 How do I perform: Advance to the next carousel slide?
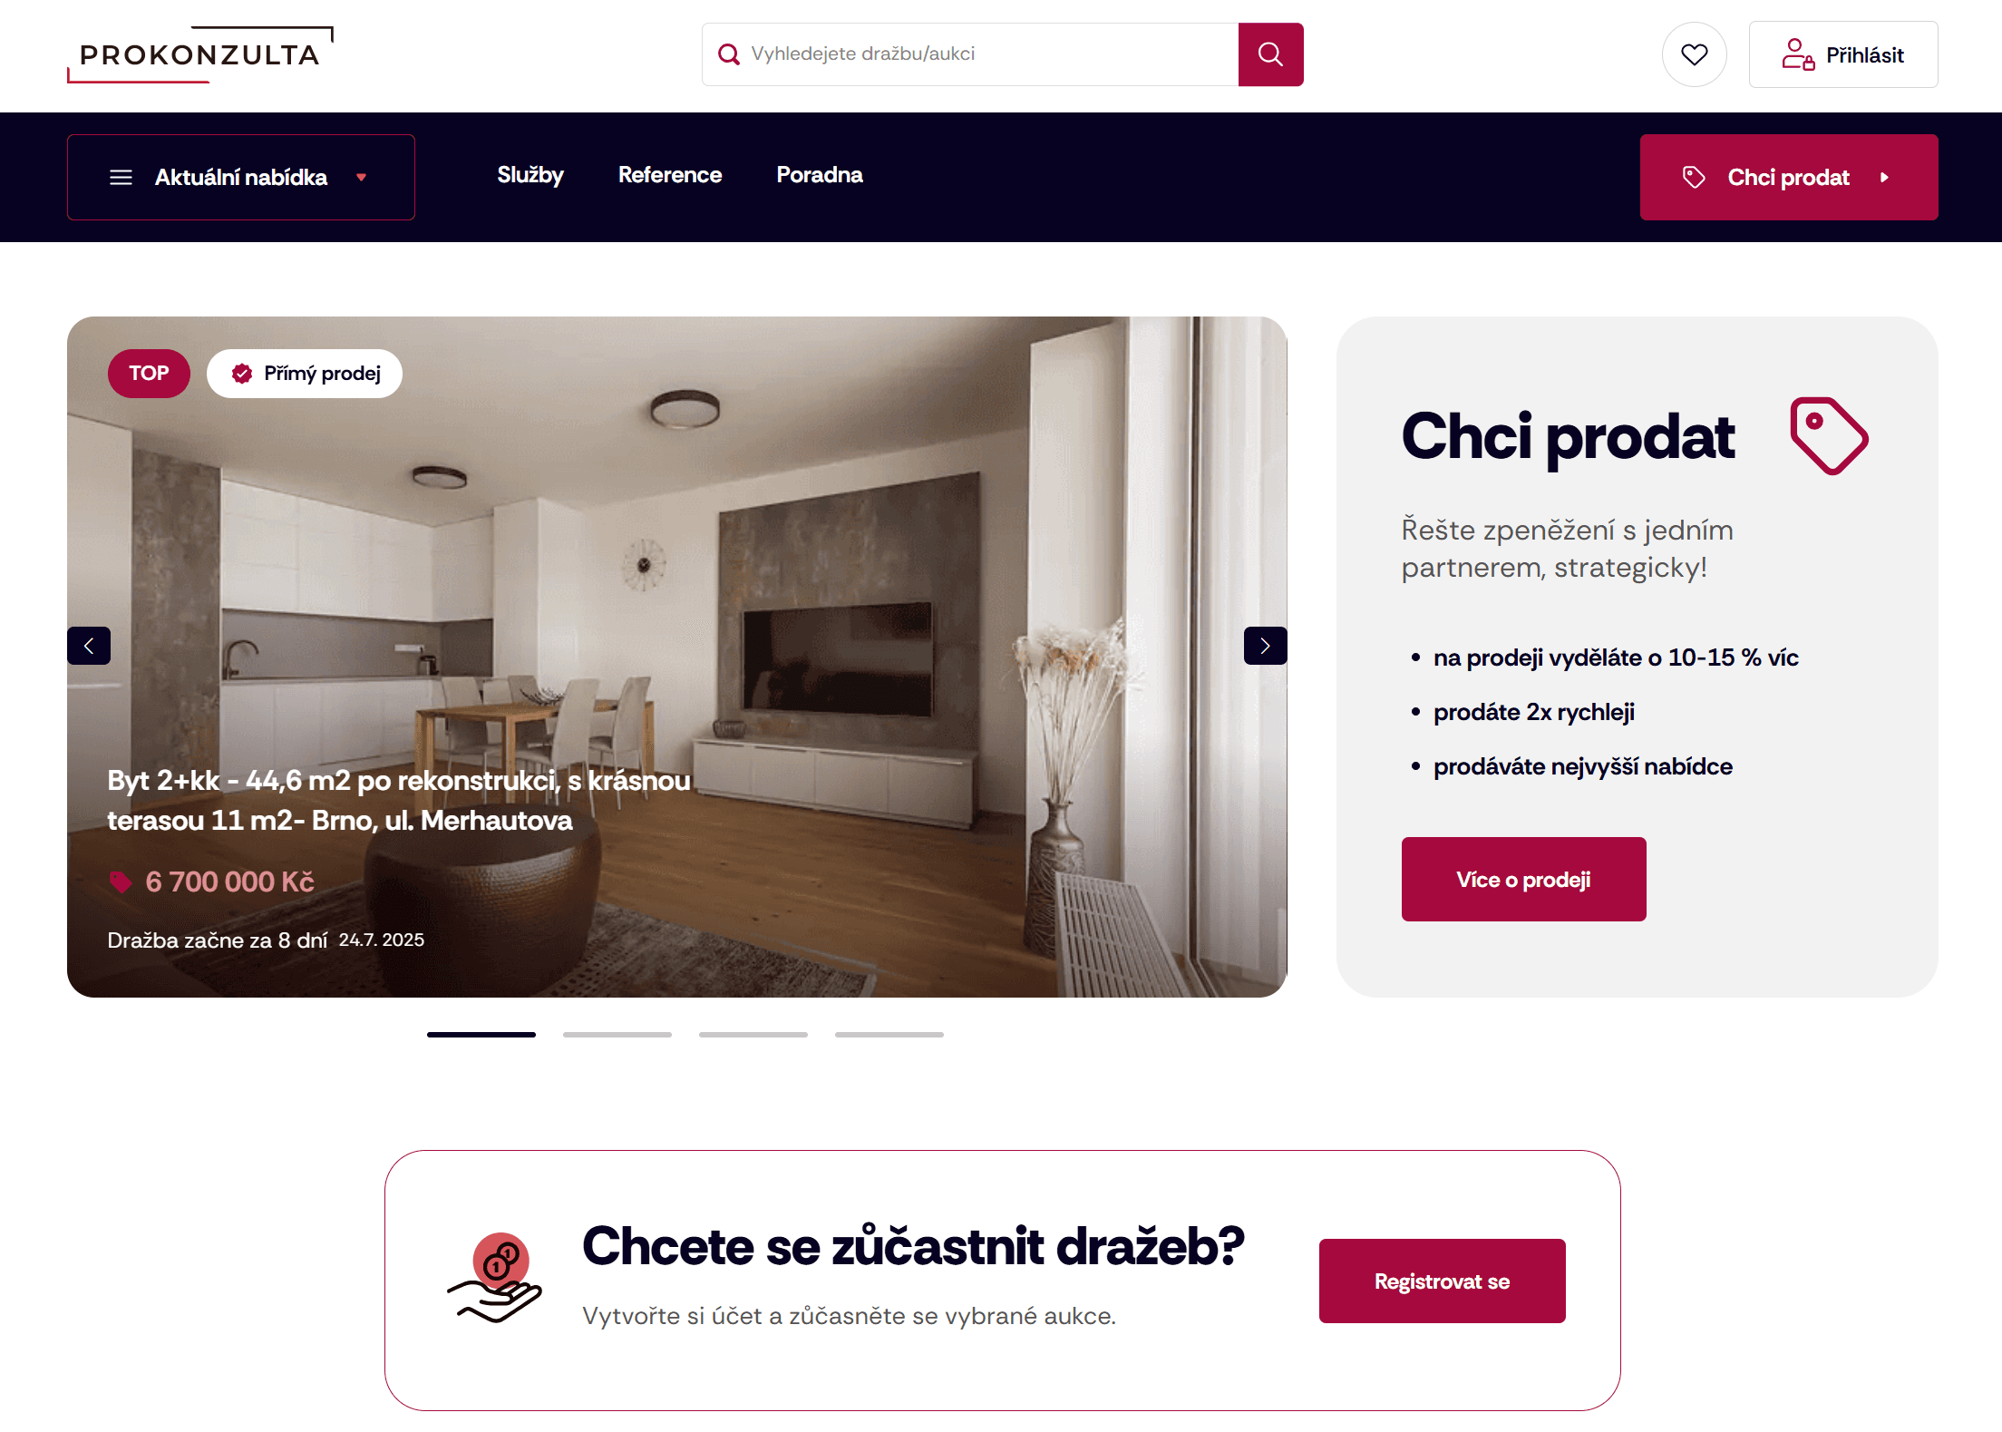click(1265, 646)
